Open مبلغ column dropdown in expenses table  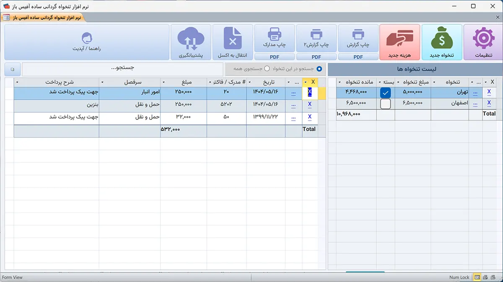click(163, 82)
